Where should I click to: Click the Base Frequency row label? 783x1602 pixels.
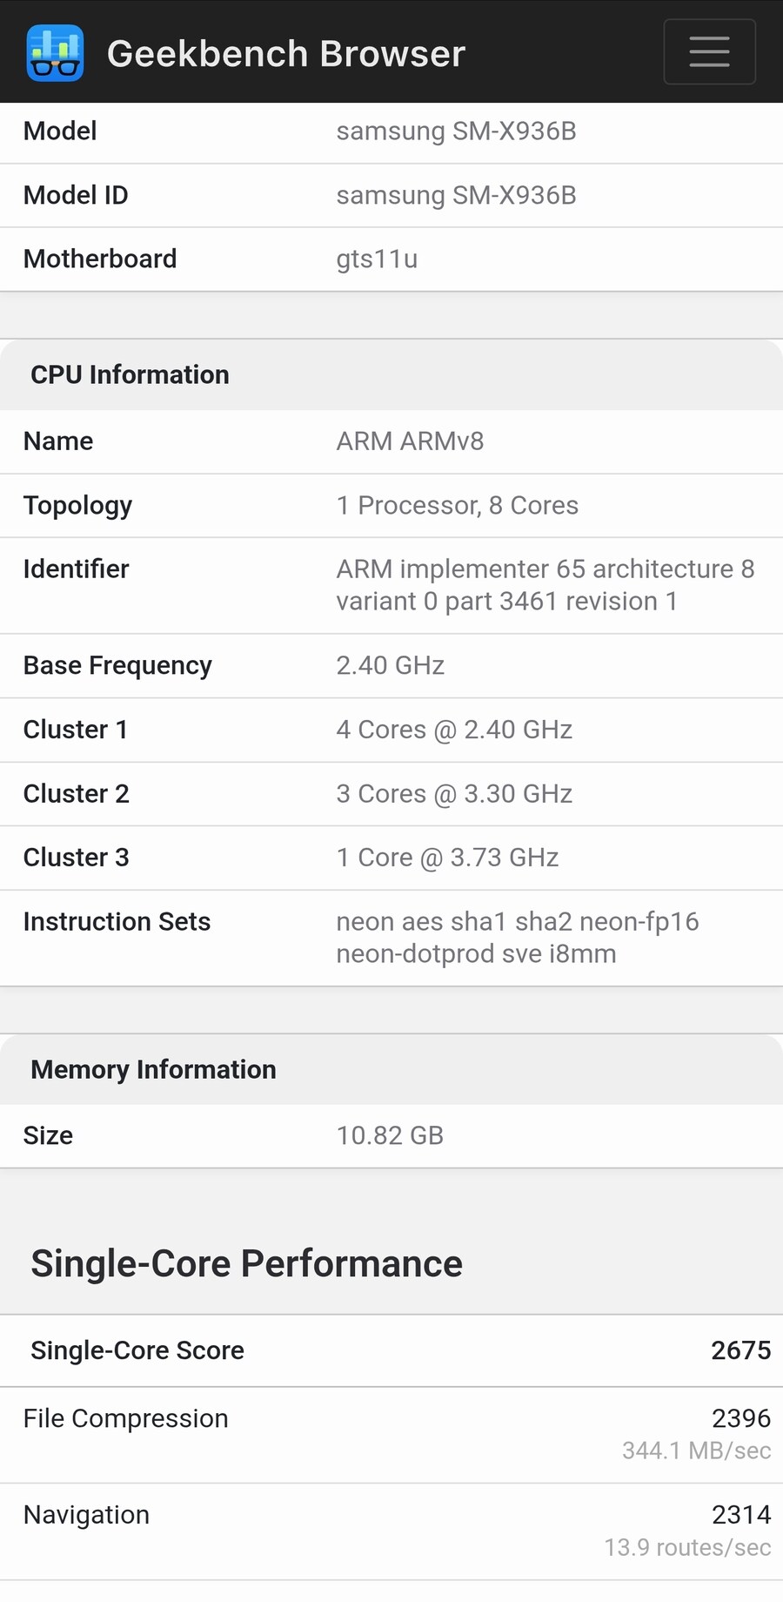pyautogui.click(x=117, y=666)
